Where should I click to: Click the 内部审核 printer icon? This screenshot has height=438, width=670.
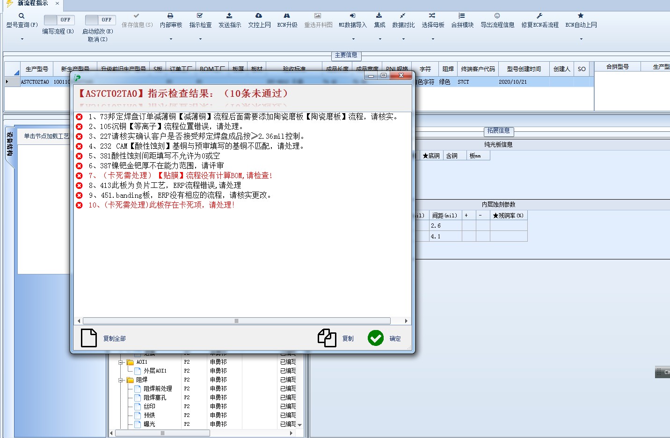(170, 15)
